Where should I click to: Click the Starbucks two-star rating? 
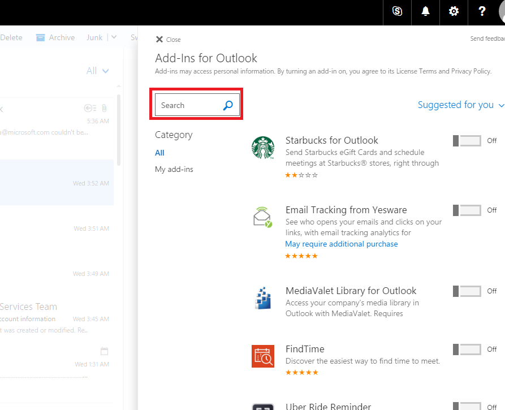[301, 175]
